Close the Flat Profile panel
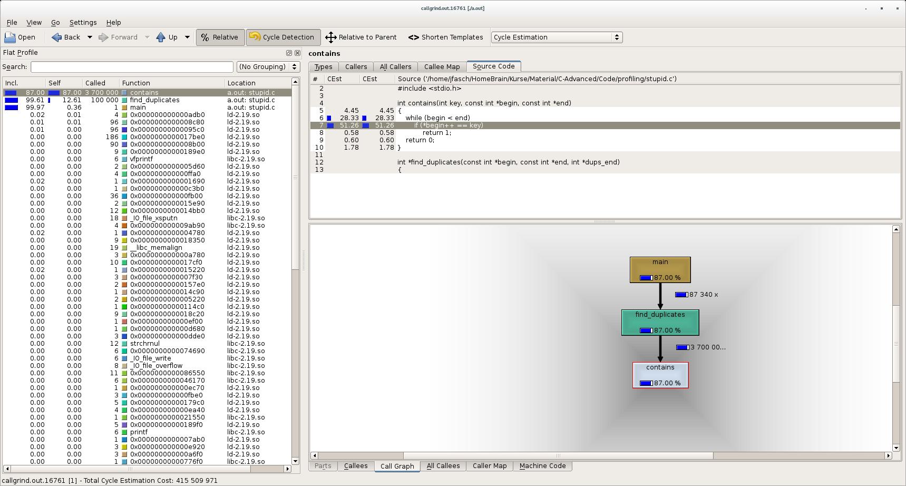The width and height of the screenshot is (906, 486). [x=297, y=53]
